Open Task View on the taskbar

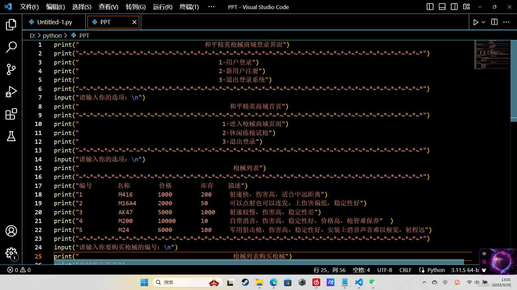point(230,283)
